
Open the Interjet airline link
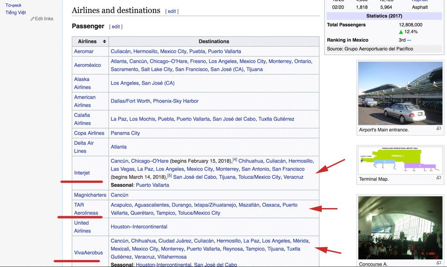click(x=82, y=173)
